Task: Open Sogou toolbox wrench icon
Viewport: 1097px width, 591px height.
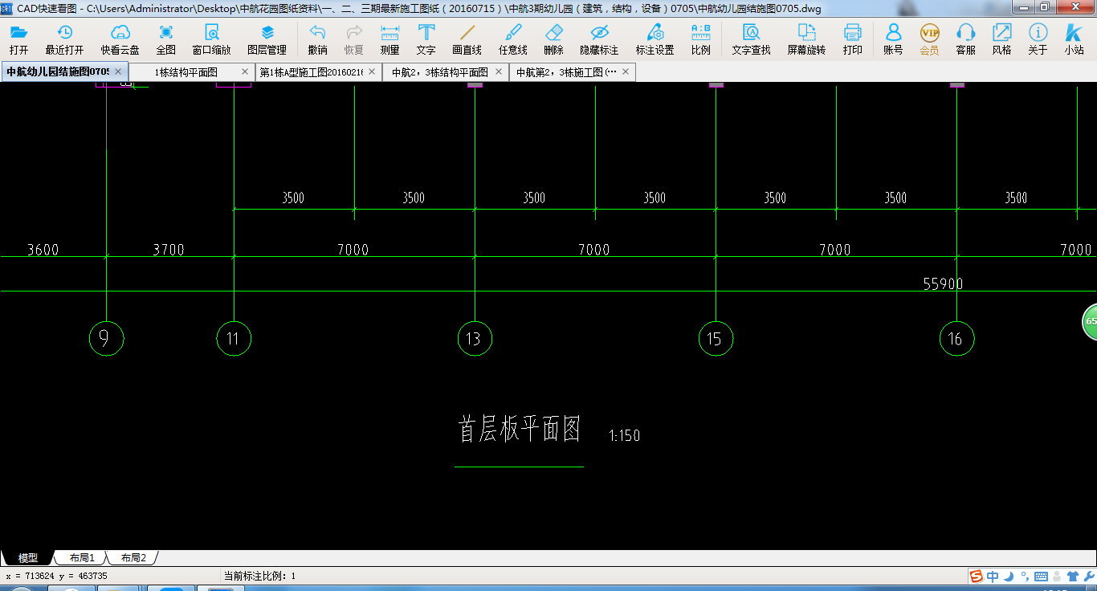Action: (x=1088, y=577)
